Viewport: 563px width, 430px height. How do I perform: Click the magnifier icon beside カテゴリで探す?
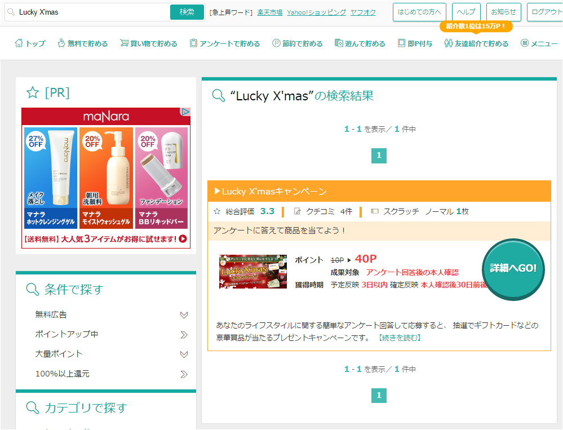[32, 407]
